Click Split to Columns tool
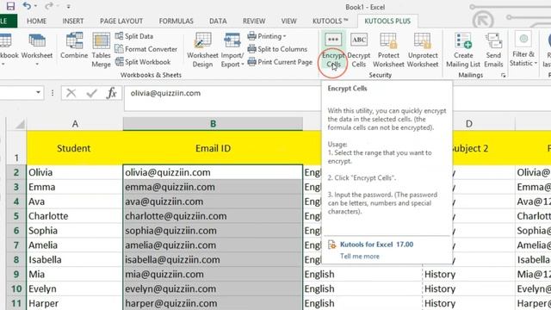Image resolution: width=551 pixels, height=310 pixels. coord(277,49)
